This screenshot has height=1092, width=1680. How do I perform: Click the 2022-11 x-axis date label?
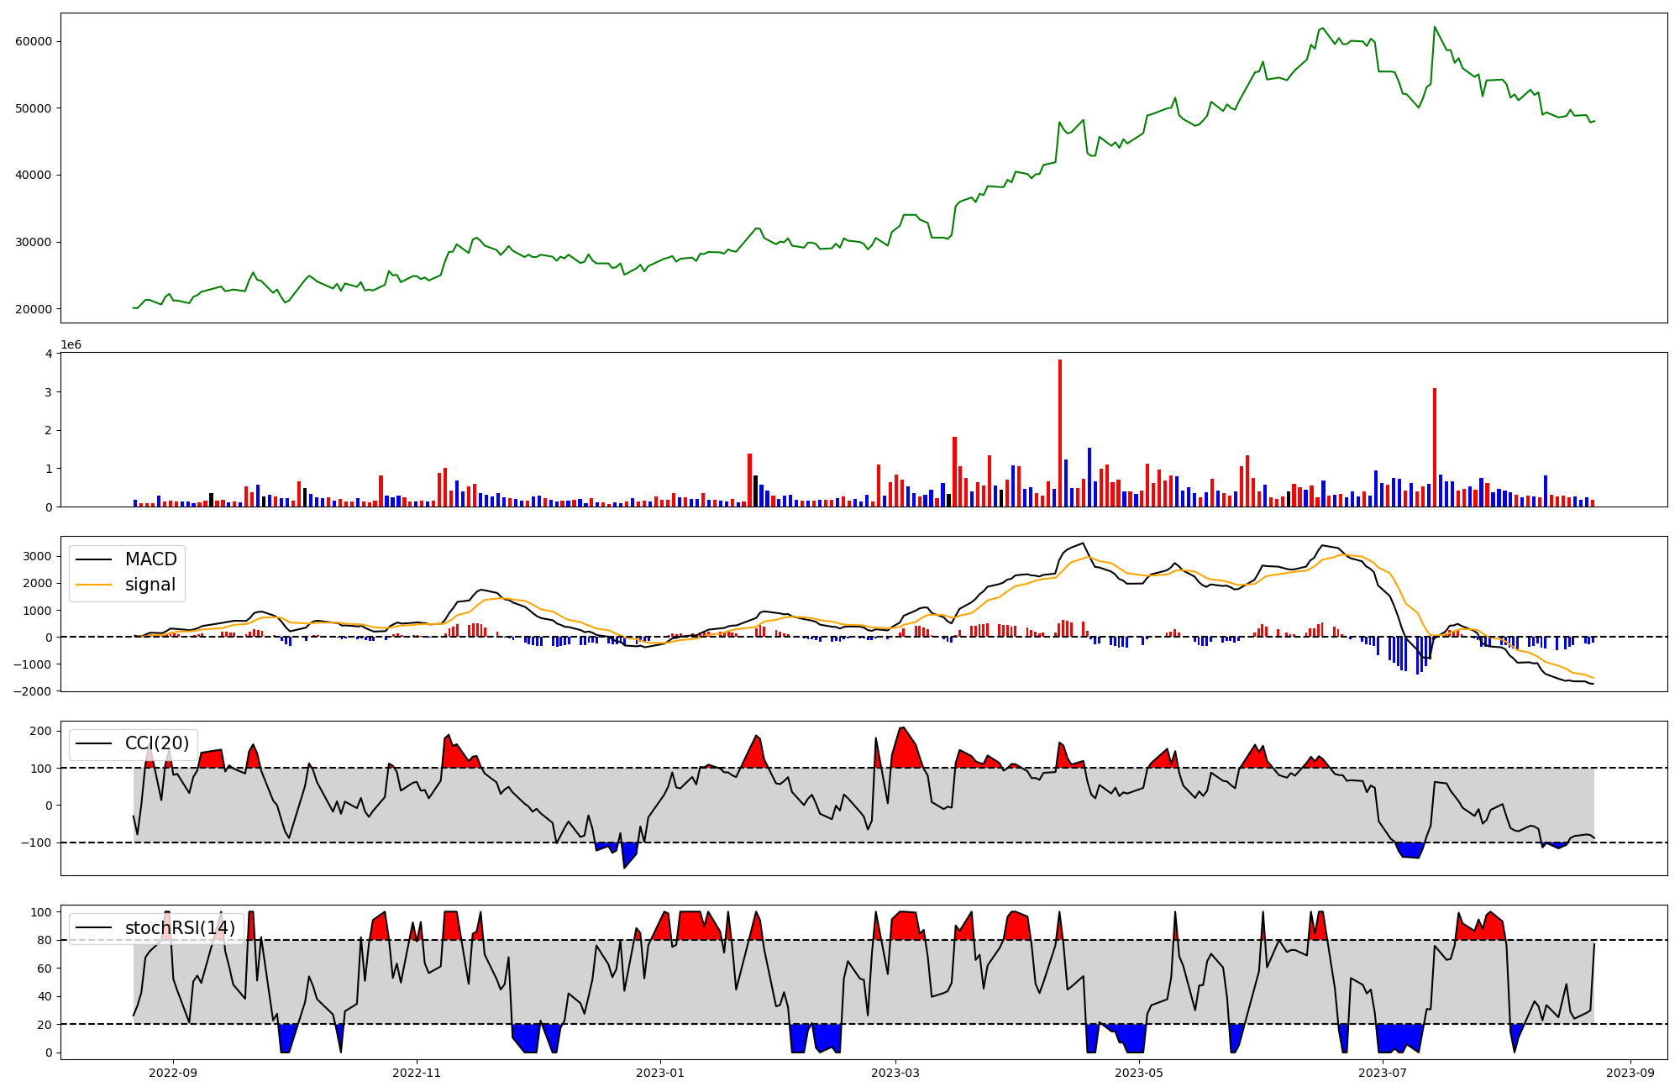tap(417, 1072)
